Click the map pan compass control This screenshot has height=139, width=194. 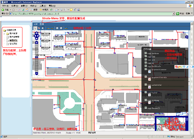coord(36,36)
